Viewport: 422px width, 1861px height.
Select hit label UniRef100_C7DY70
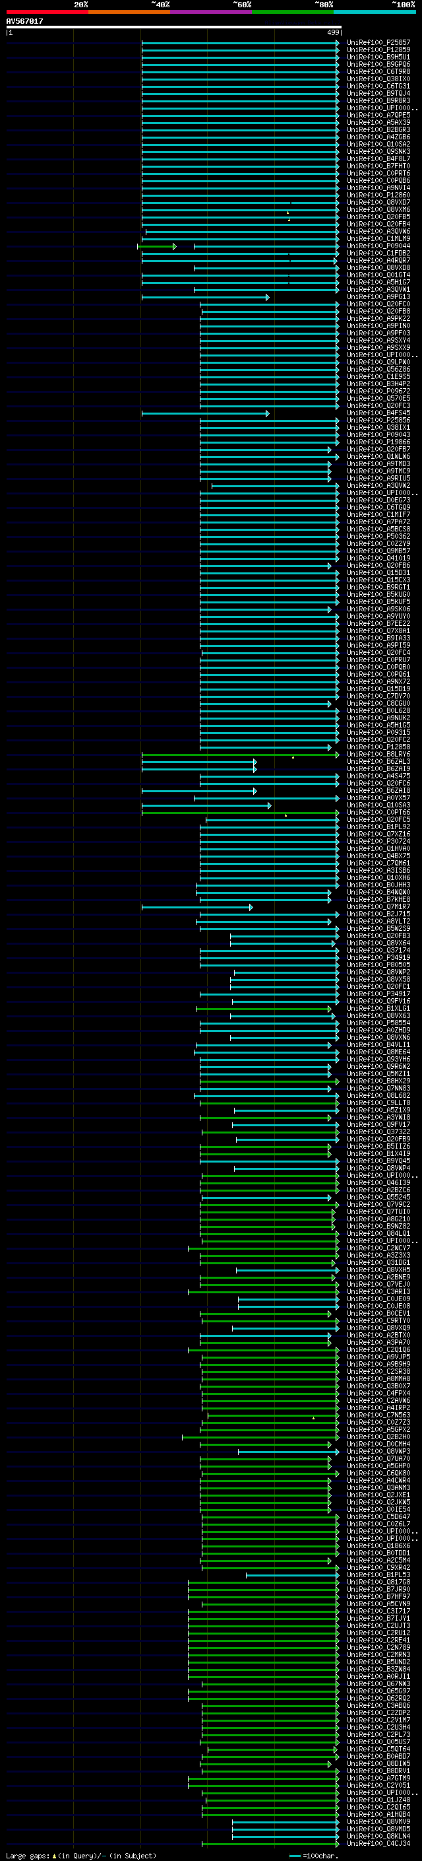coord(378,696)
